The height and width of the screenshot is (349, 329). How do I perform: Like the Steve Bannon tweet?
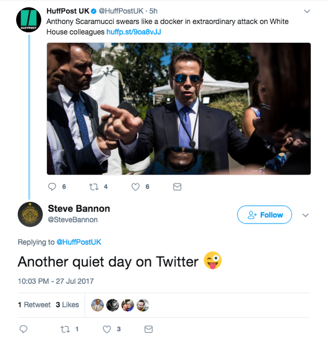tap(107, 329)
